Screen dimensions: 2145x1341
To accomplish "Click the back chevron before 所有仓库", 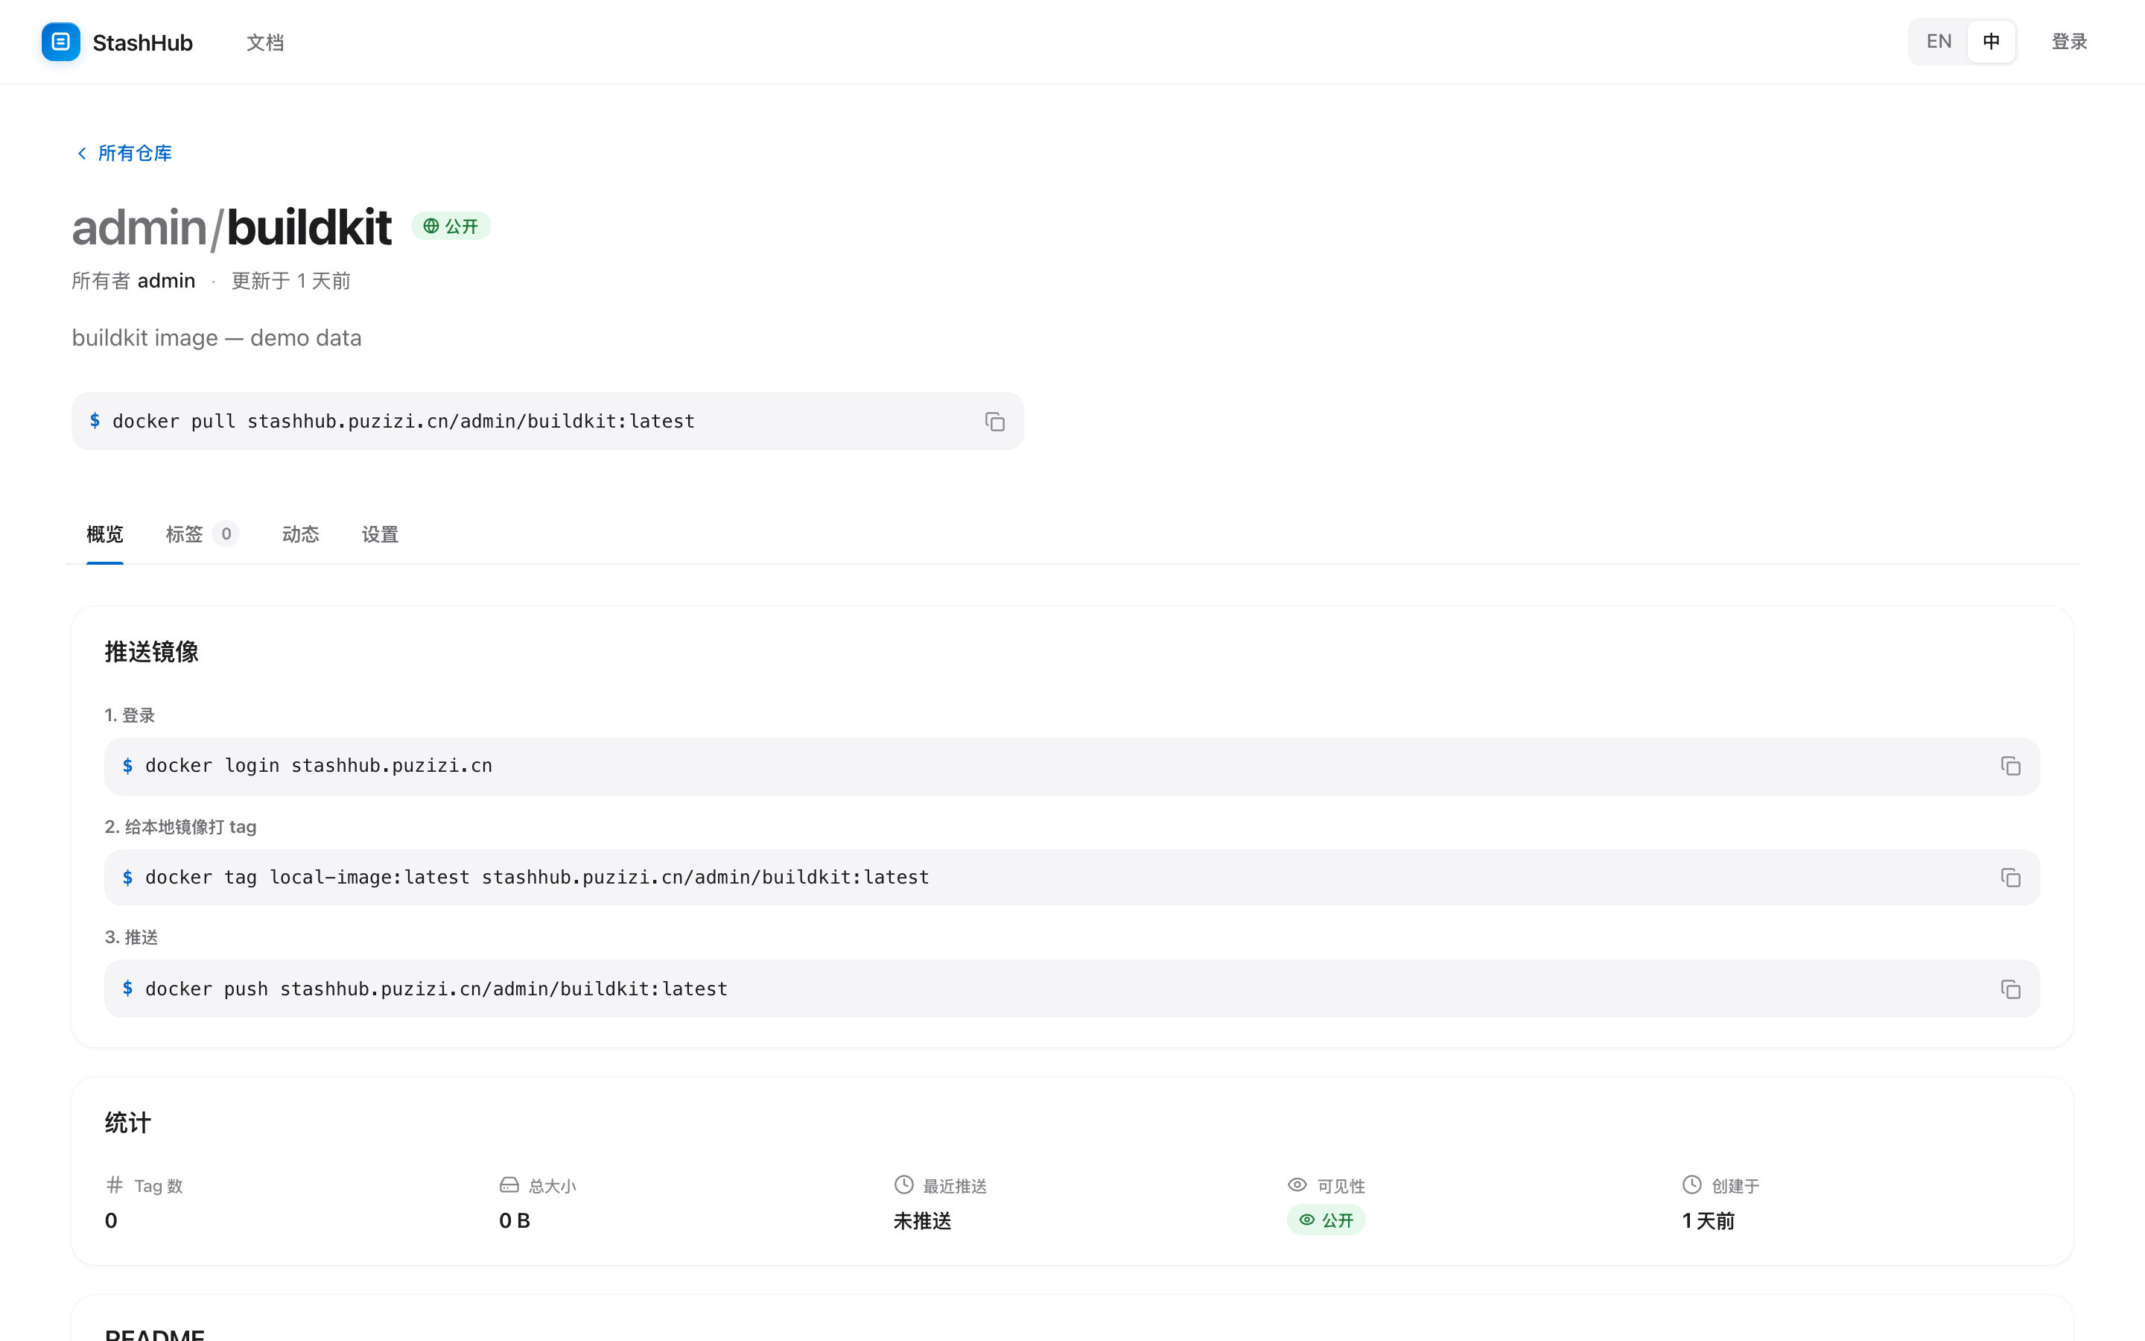I will [81, 153].
